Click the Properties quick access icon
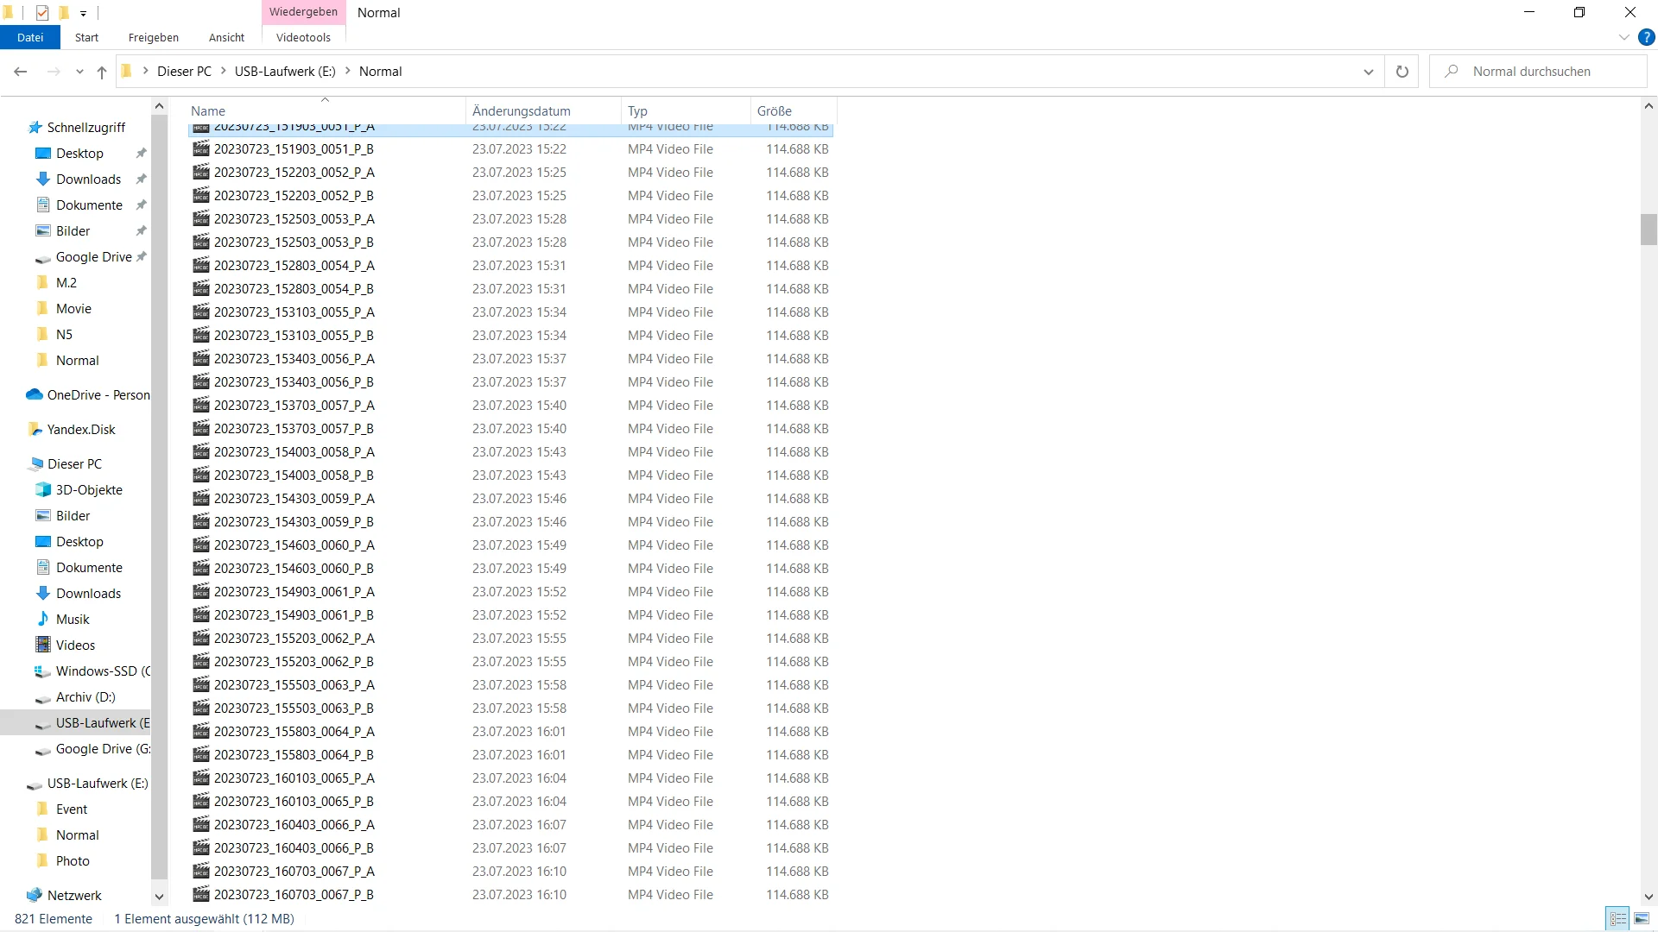 coord(42,12)
